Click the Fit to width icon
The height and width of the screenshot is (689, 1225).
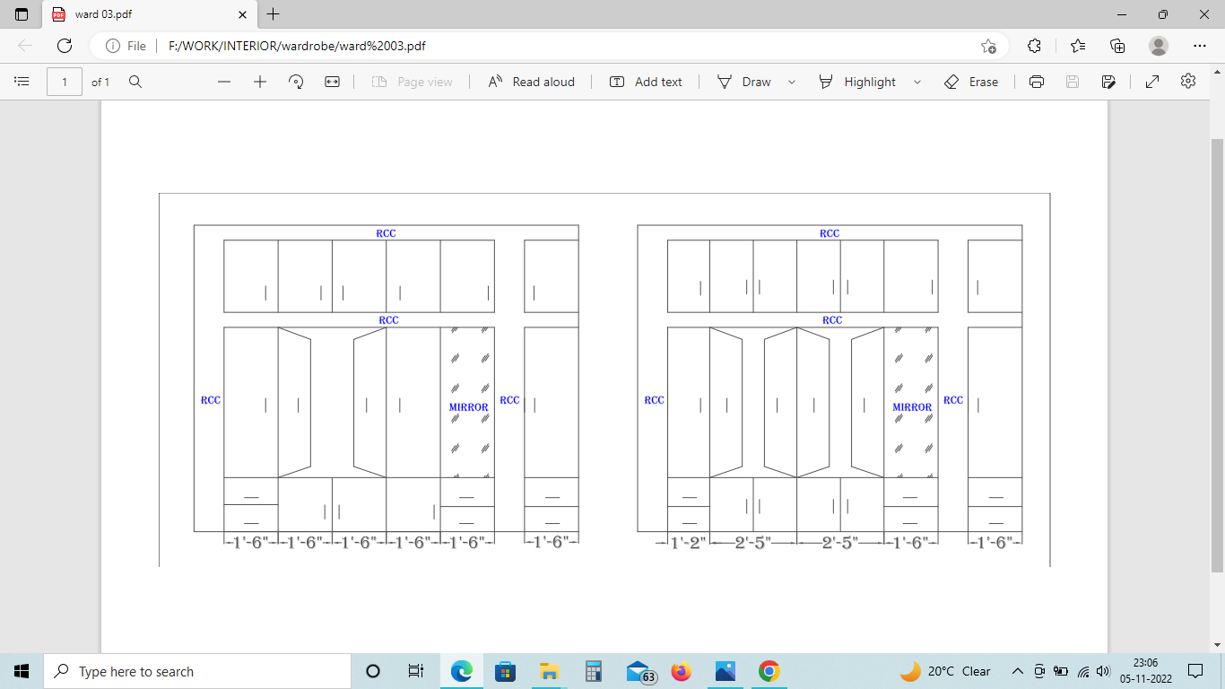(332, 82)
